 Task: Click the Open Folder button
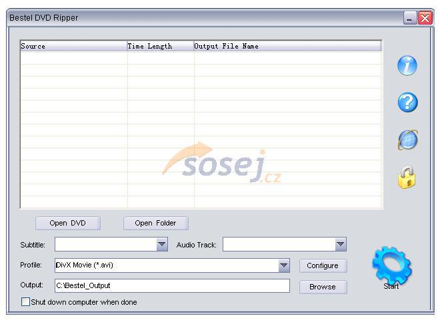(156, 223)
